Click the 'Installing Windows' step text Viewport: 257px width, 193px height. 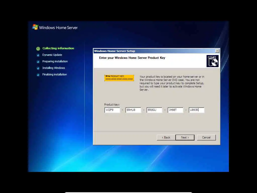click(x=54, y=68)
